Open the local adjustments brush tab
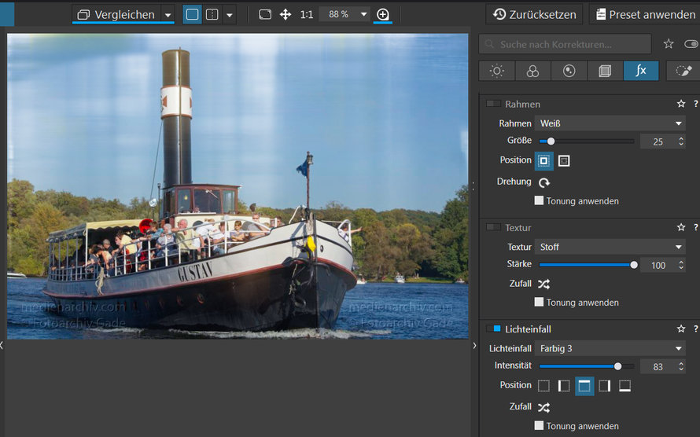This screenshot has height=437, width=700. pos(683,71)
